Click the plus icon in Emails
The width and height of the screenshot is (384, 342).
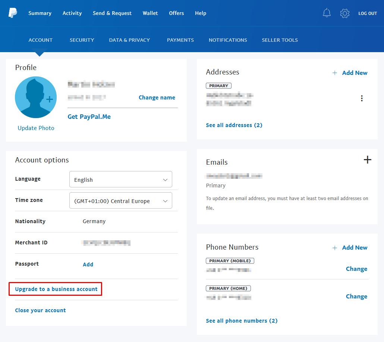(x=367, y=159)
